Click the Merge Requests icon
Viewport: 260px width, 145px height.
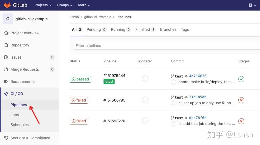click(6, 69)
